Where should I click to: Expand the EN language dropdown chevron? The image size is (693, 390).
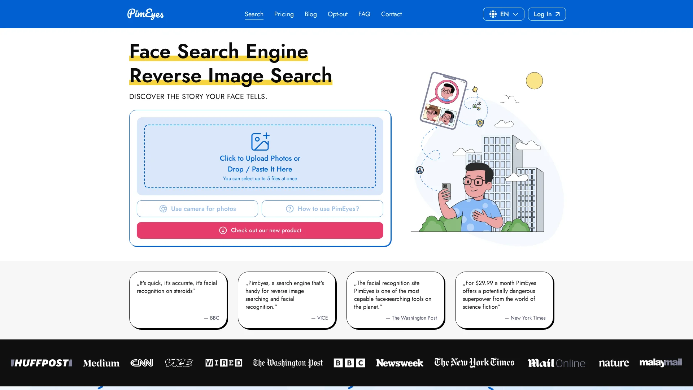515,14
